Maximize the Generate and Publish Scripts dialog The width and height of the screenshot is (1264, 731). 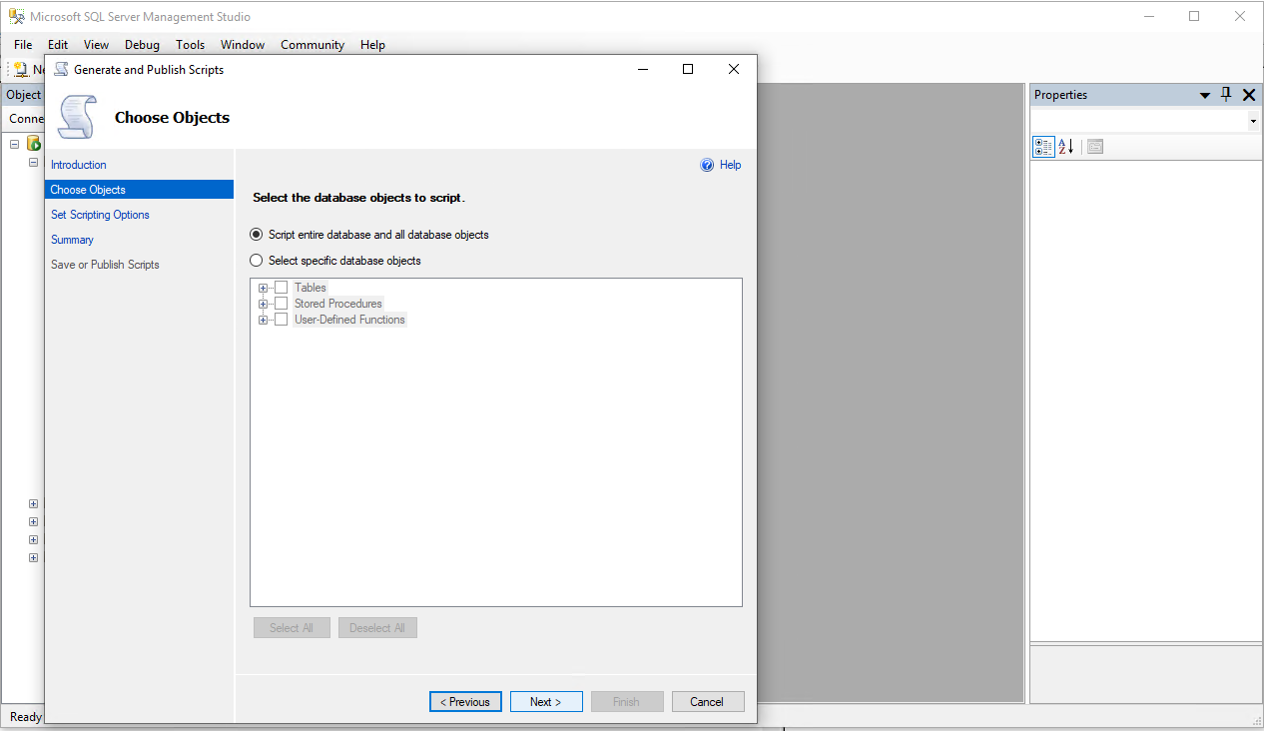688,69
